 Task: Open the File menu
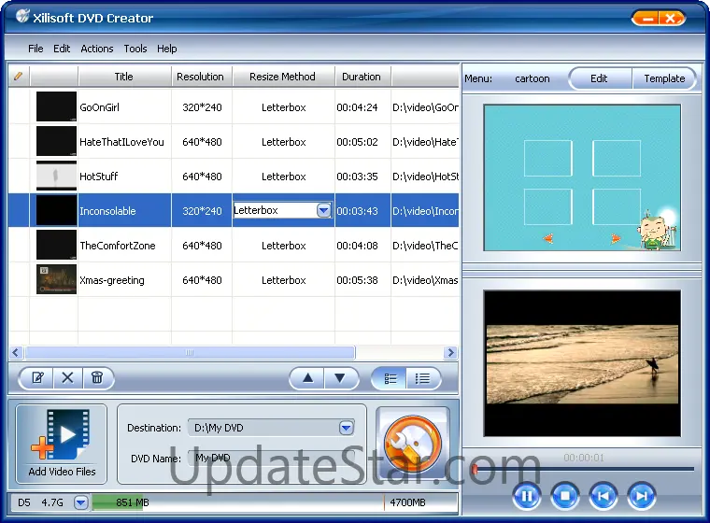click(35, 49)
